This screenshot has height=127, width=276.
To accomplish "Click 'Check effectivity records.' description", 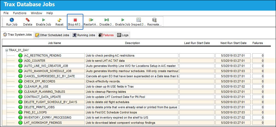I will pyautogui.click(x=132, y=82).
